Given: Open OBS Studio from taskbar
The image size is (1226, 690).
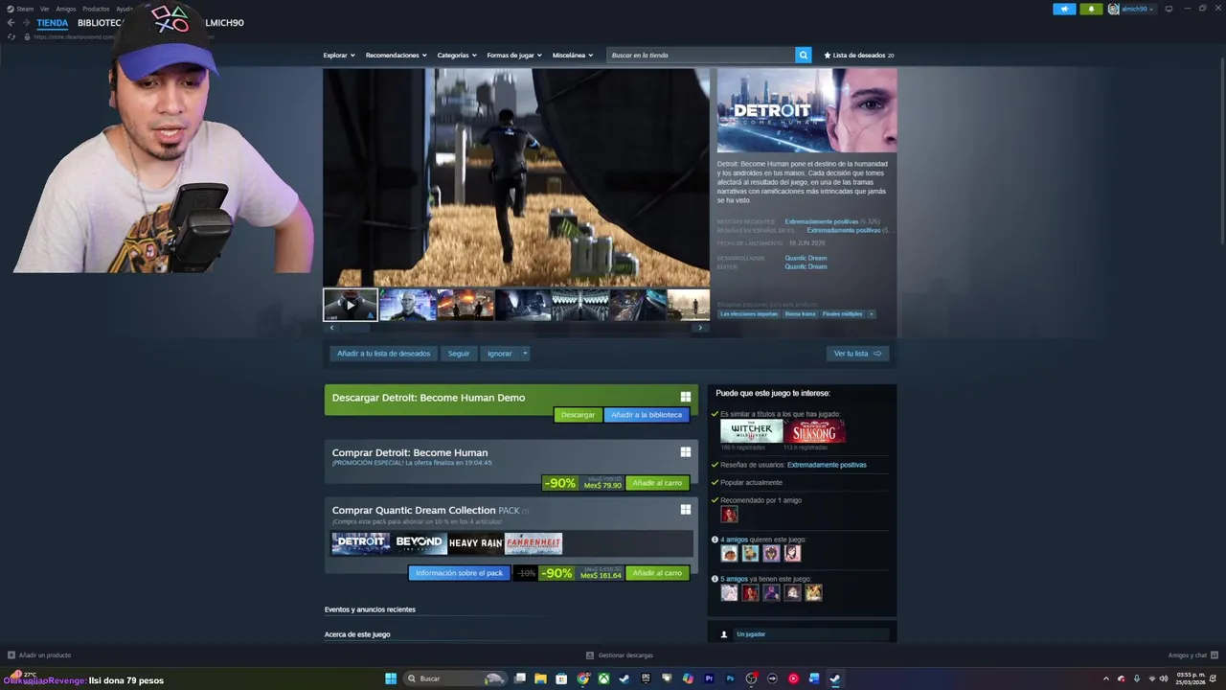Looking at the screenshot, I should (751, 678).
